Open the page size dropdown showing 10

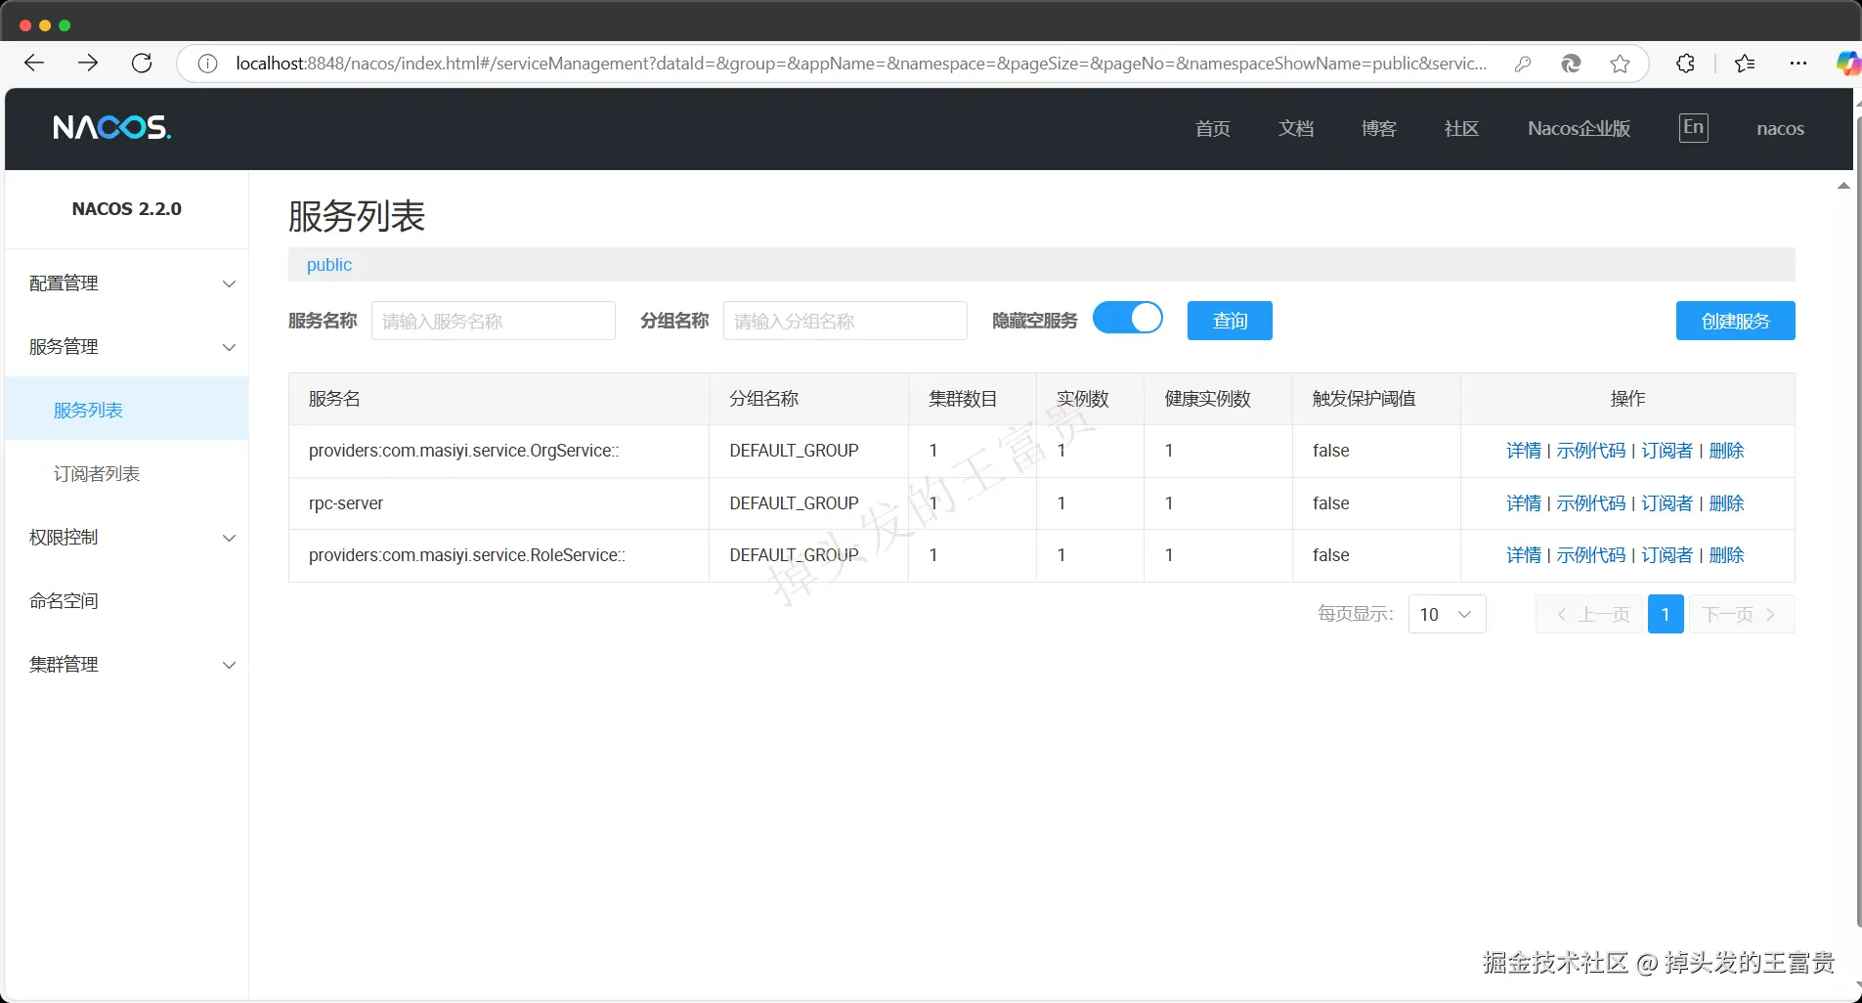coord(1447,614)
